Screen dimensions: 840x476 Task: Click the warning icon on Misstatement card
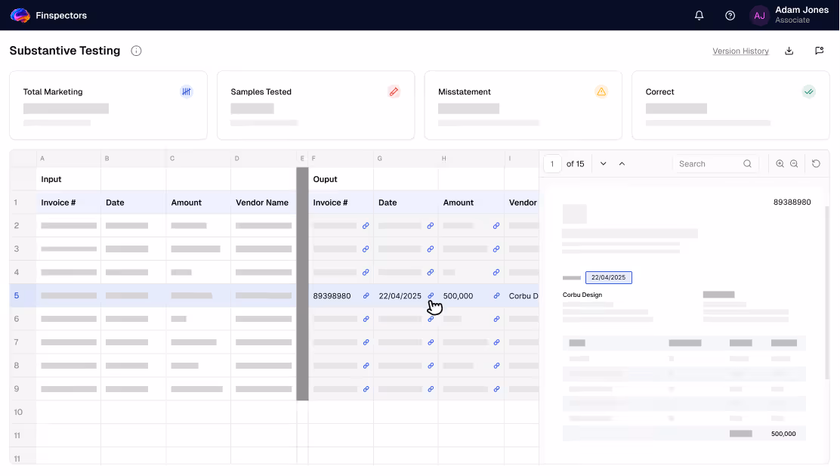pos(601,91)
